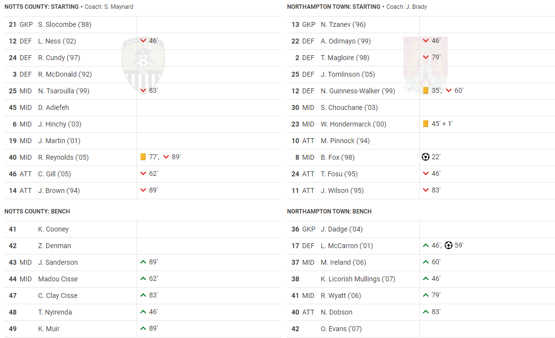555x338 pixels.
Task: Click R. Reynolds' yellow card icon
Action: [x=143, y=157]
